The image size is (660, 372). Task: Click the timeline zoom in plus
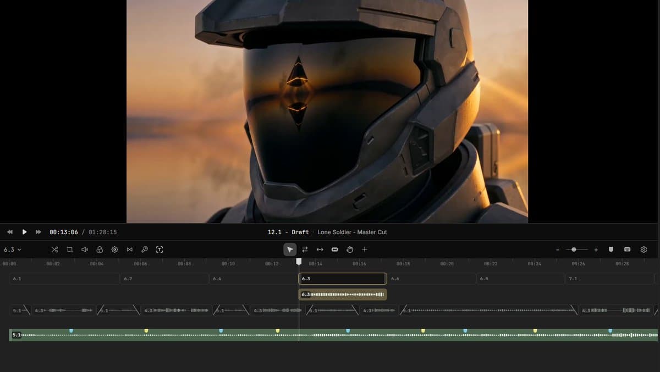tap(596, 250)
